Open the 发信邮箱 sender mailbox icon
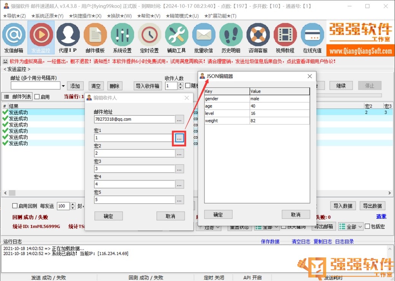This screenshot has width=395, height=281. click(x=14, y=38)
